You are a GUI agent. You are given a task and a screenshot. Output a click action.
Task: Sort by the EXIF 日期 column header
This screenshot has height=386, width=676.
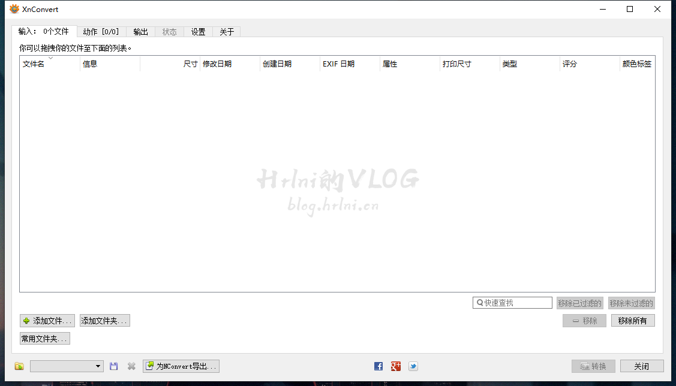[350, 64]
